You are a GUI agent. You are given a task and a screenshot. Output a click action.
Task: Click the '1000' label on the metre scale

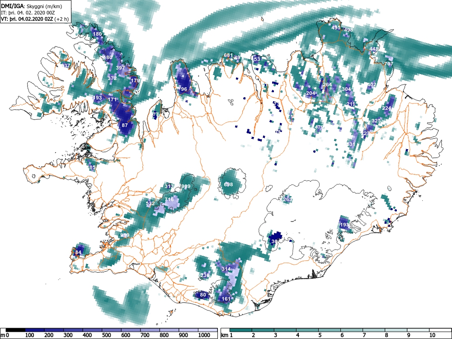pos(204,335)
